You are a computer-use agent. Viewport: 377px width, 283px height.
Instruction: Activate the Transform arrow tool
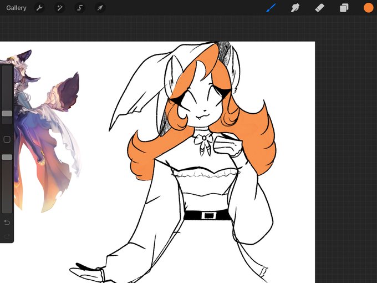[100, 8]
